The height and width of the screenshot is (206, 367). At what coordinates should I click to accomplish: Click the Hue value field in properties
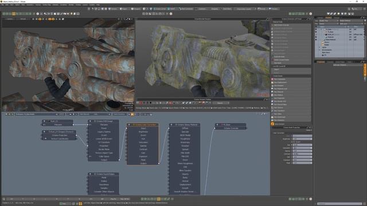(302, 145)
